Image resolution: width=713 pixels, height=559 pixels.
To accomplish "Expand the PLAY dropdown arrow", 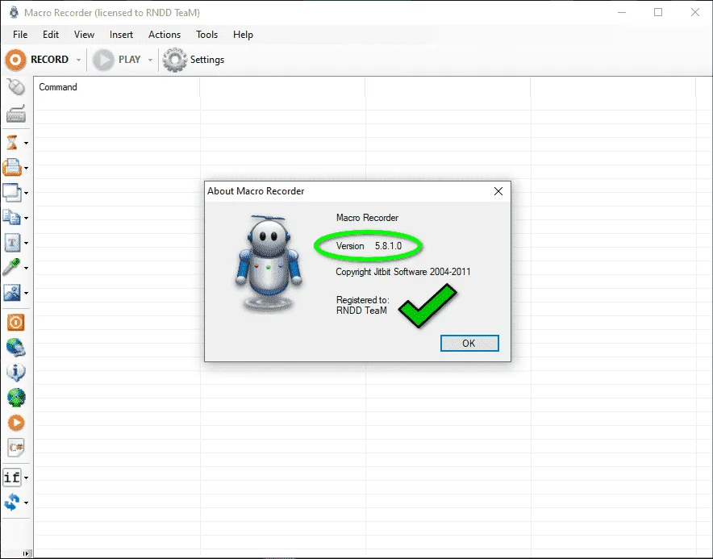I will point(150,60).
